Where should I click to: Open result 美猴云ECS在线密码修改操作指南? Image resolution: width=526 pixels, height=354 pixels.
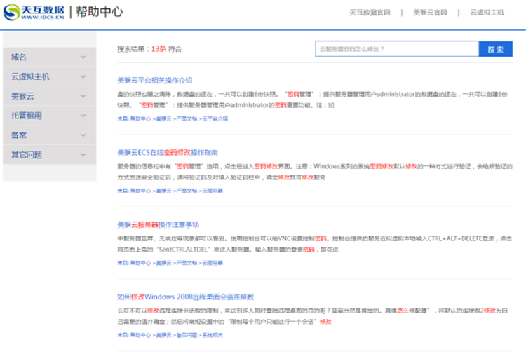168,153
